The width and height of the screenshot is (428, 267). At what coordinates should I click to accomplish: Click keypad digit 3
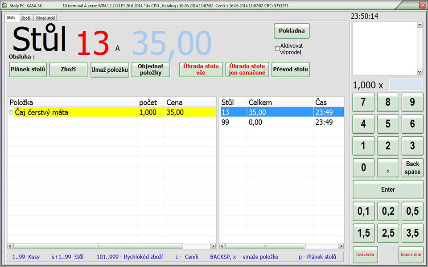412,146
